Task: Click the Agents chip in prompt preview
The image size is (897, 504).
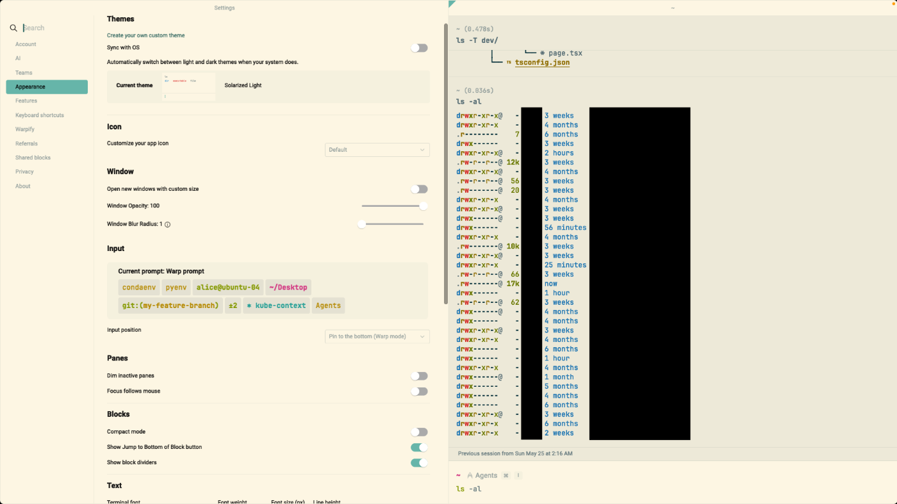Action: coord(328,305)
